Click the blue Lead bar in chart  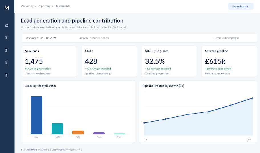(x=37, y=115)
